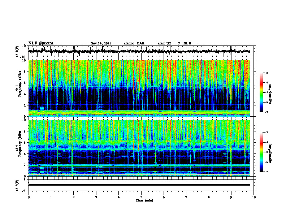Click the ch.2 "Frequency (kHz)" axis label
286x221 pixels.
[20, 144]
